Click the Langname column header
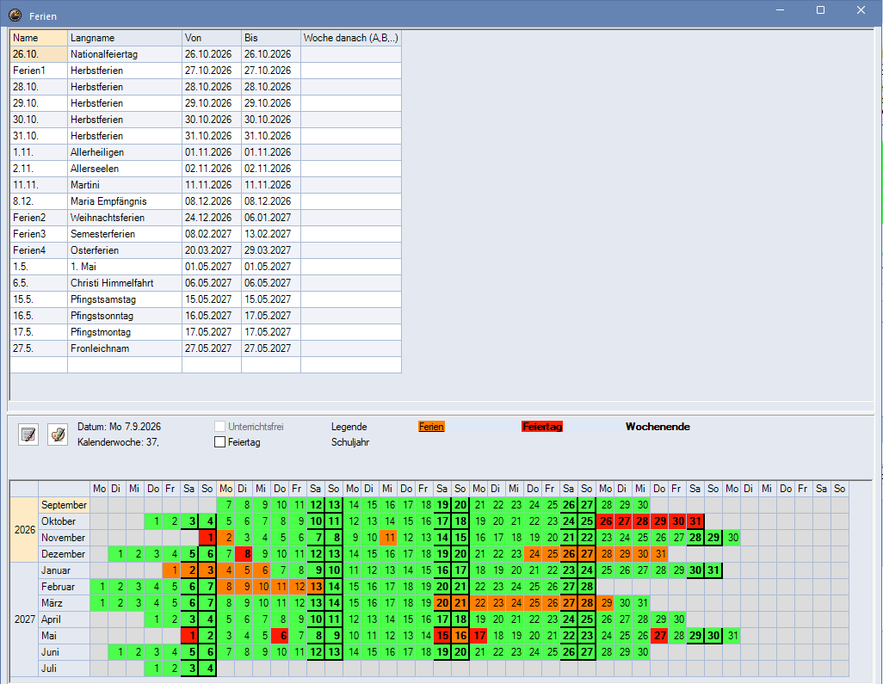This screenshot has width=883, height=684. [125, 38]
